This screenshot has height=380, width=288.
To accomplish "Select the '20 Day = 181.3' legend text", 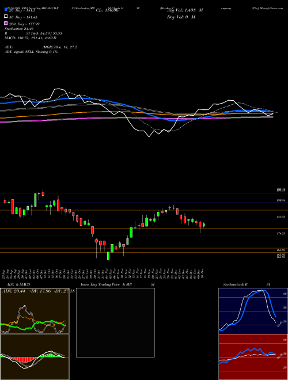I will coord(22,10).
